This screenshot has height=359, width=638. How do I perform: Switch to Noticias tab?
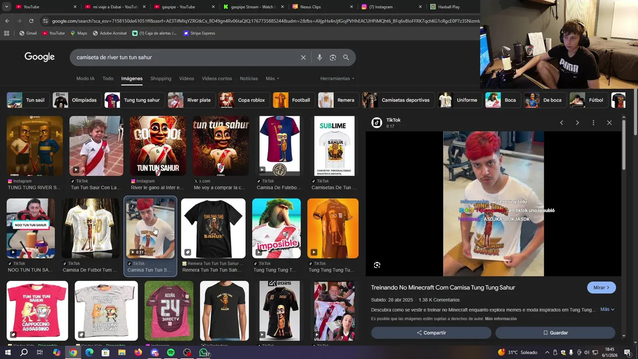pos(249,78)
